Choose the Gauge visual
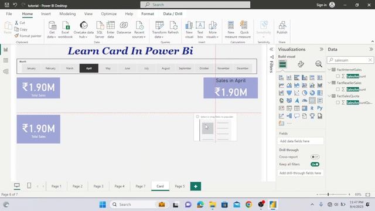 pos(305,100)
